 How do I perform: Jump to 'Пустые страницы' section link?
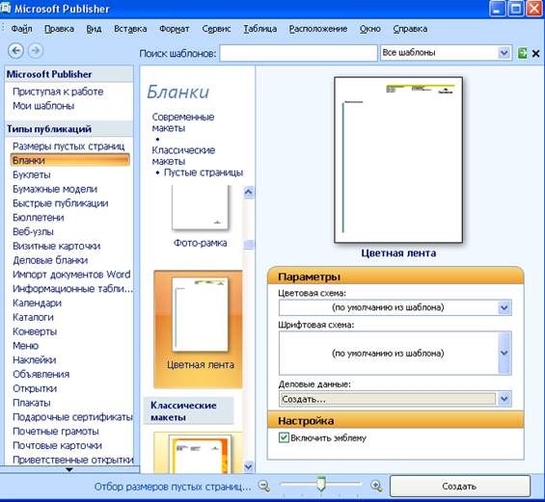point(204,172)
